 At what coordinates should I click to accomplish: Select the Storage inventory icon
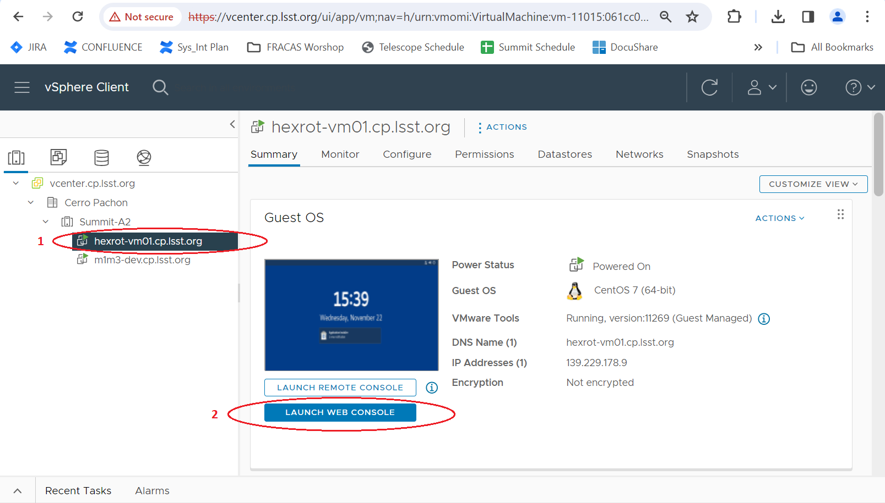(x=101, y=158)
